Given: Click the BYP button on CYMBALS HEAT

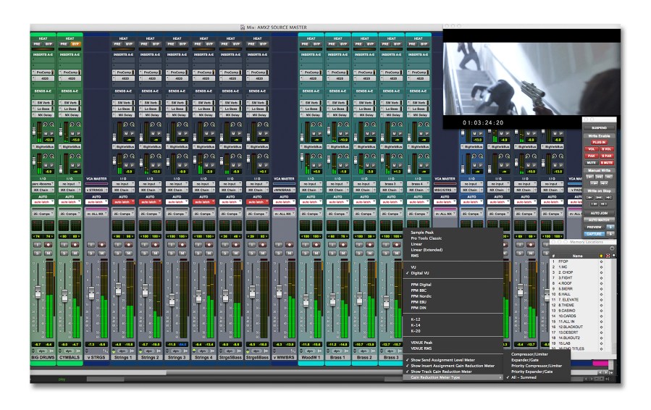Looking at the screenshot, I should pyautogui.click(x=77, y=43).
